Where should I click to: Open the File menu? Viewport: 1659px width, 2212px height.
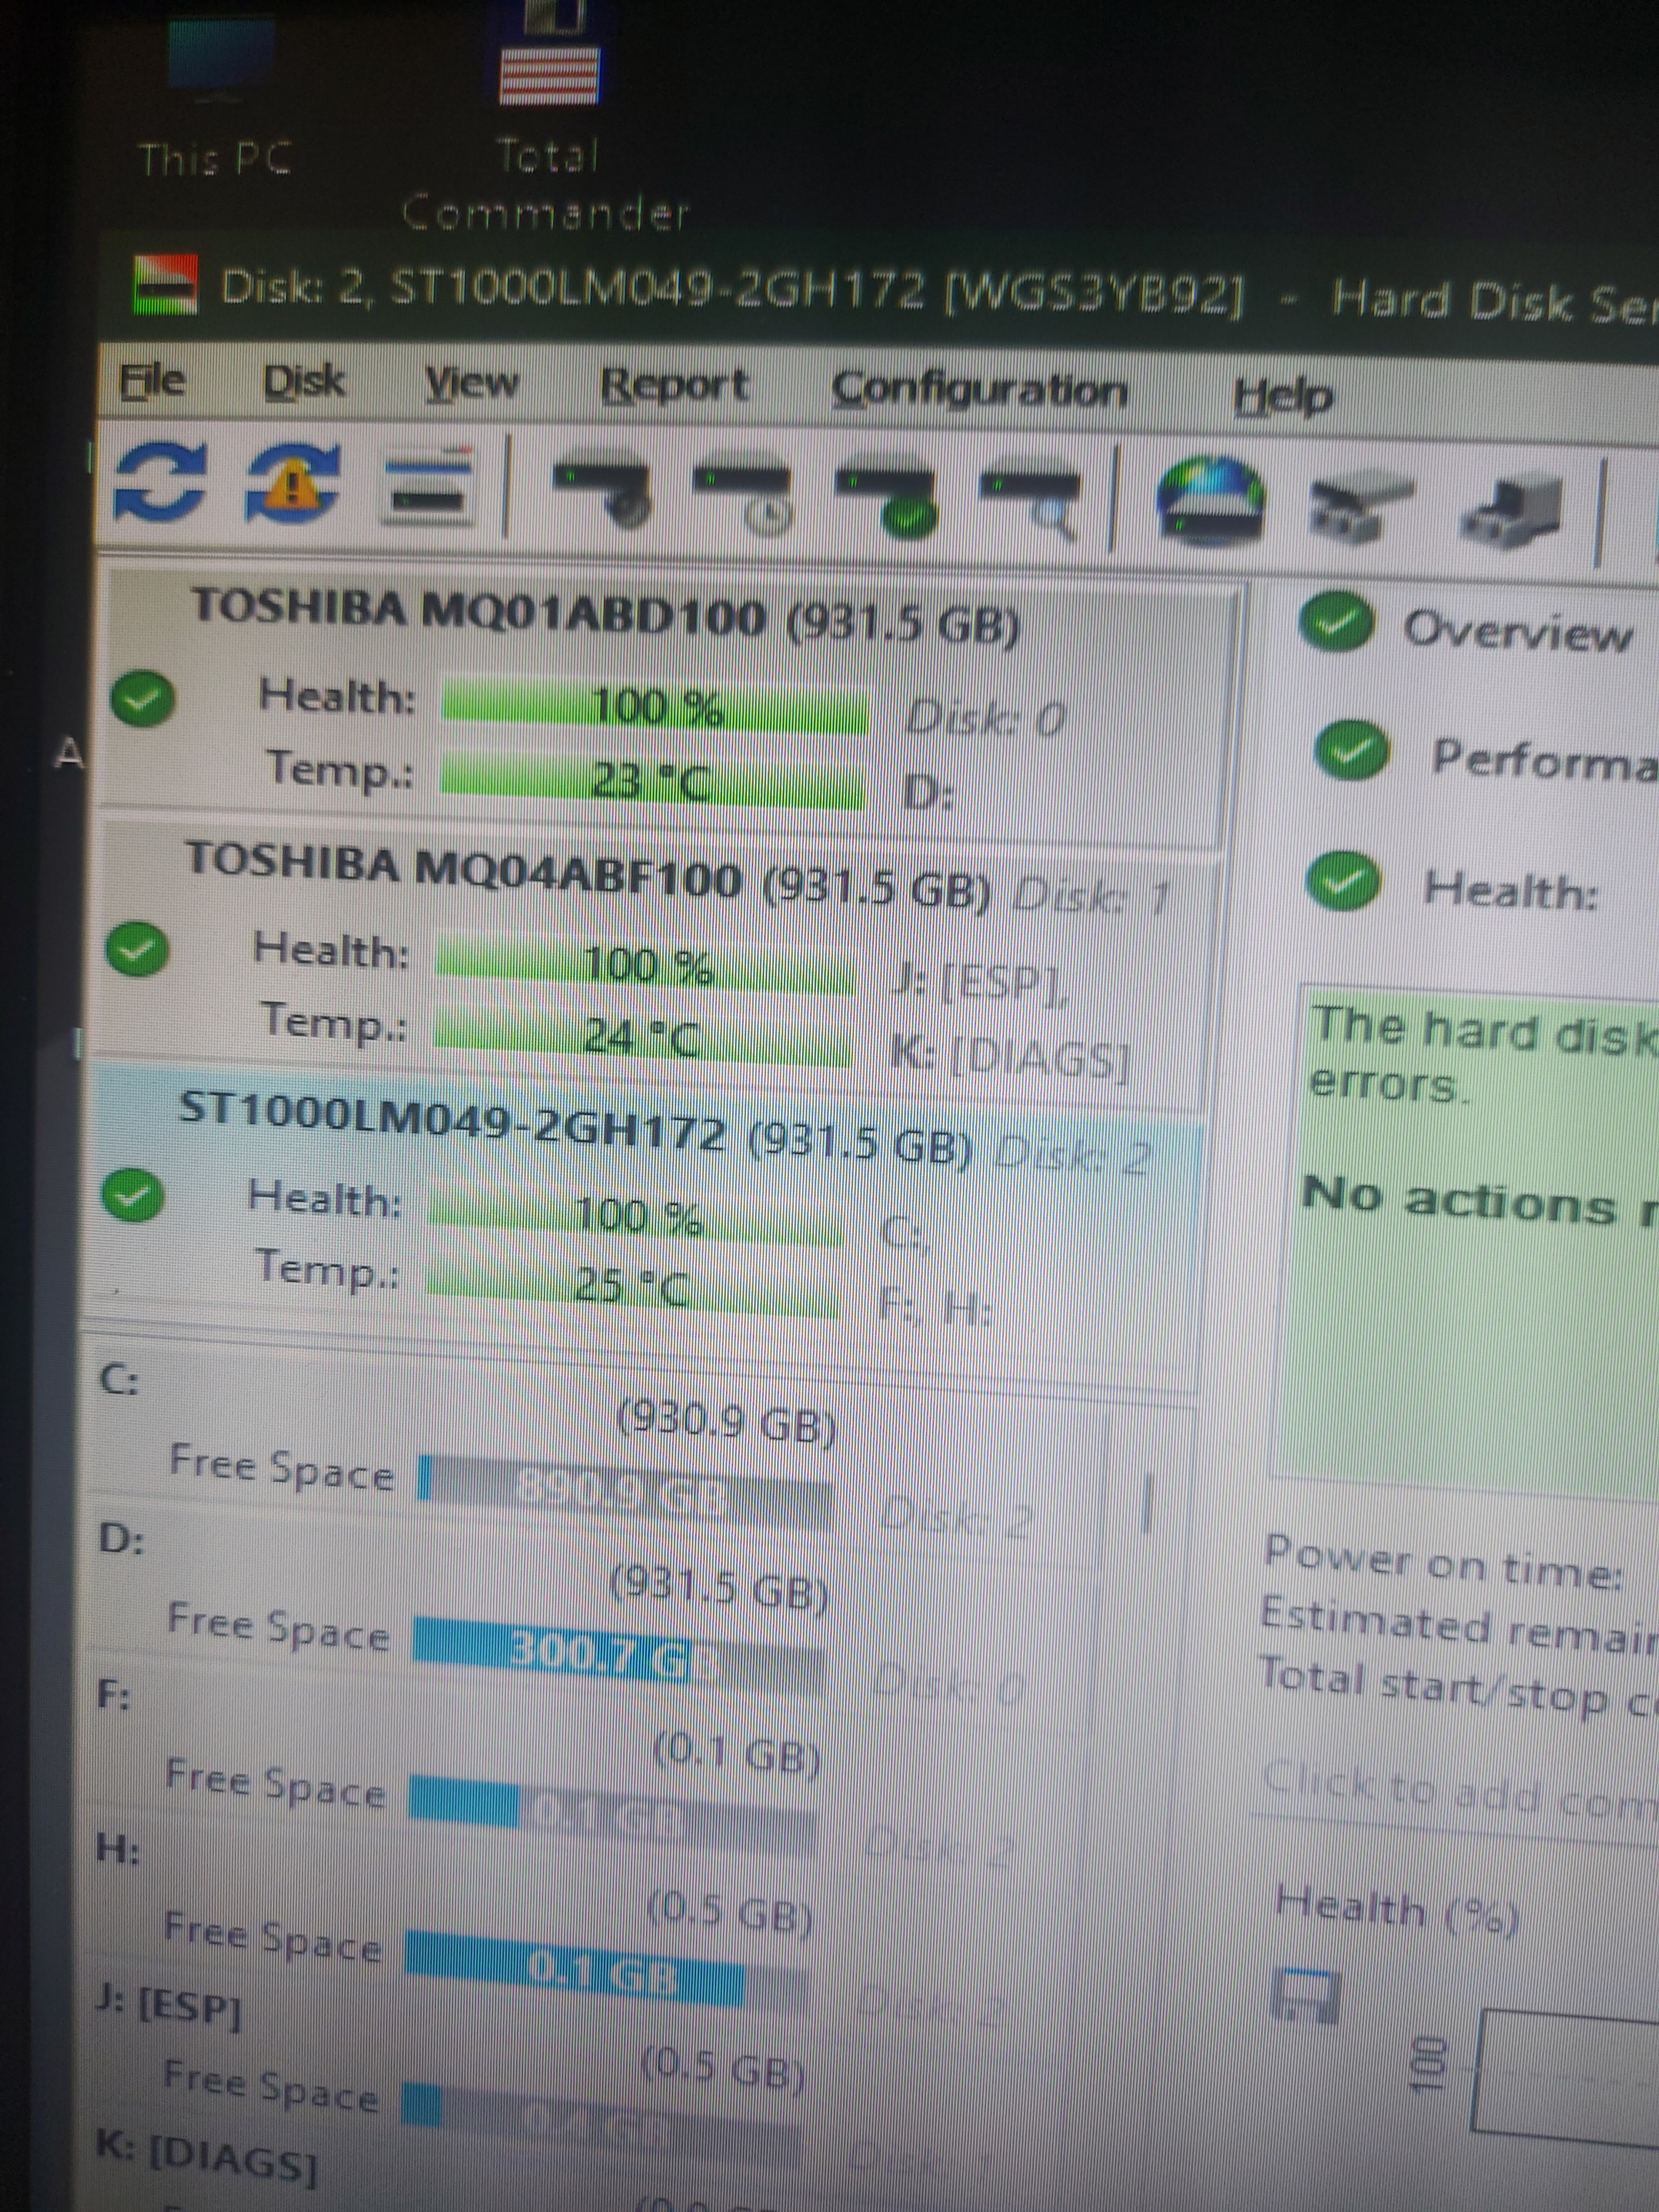tap(152, 381)
